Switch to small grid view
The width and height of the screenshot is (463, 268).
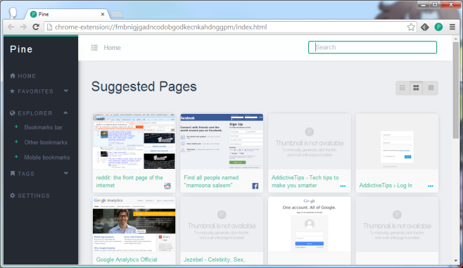pyautogui.click(x=402, y=88)
